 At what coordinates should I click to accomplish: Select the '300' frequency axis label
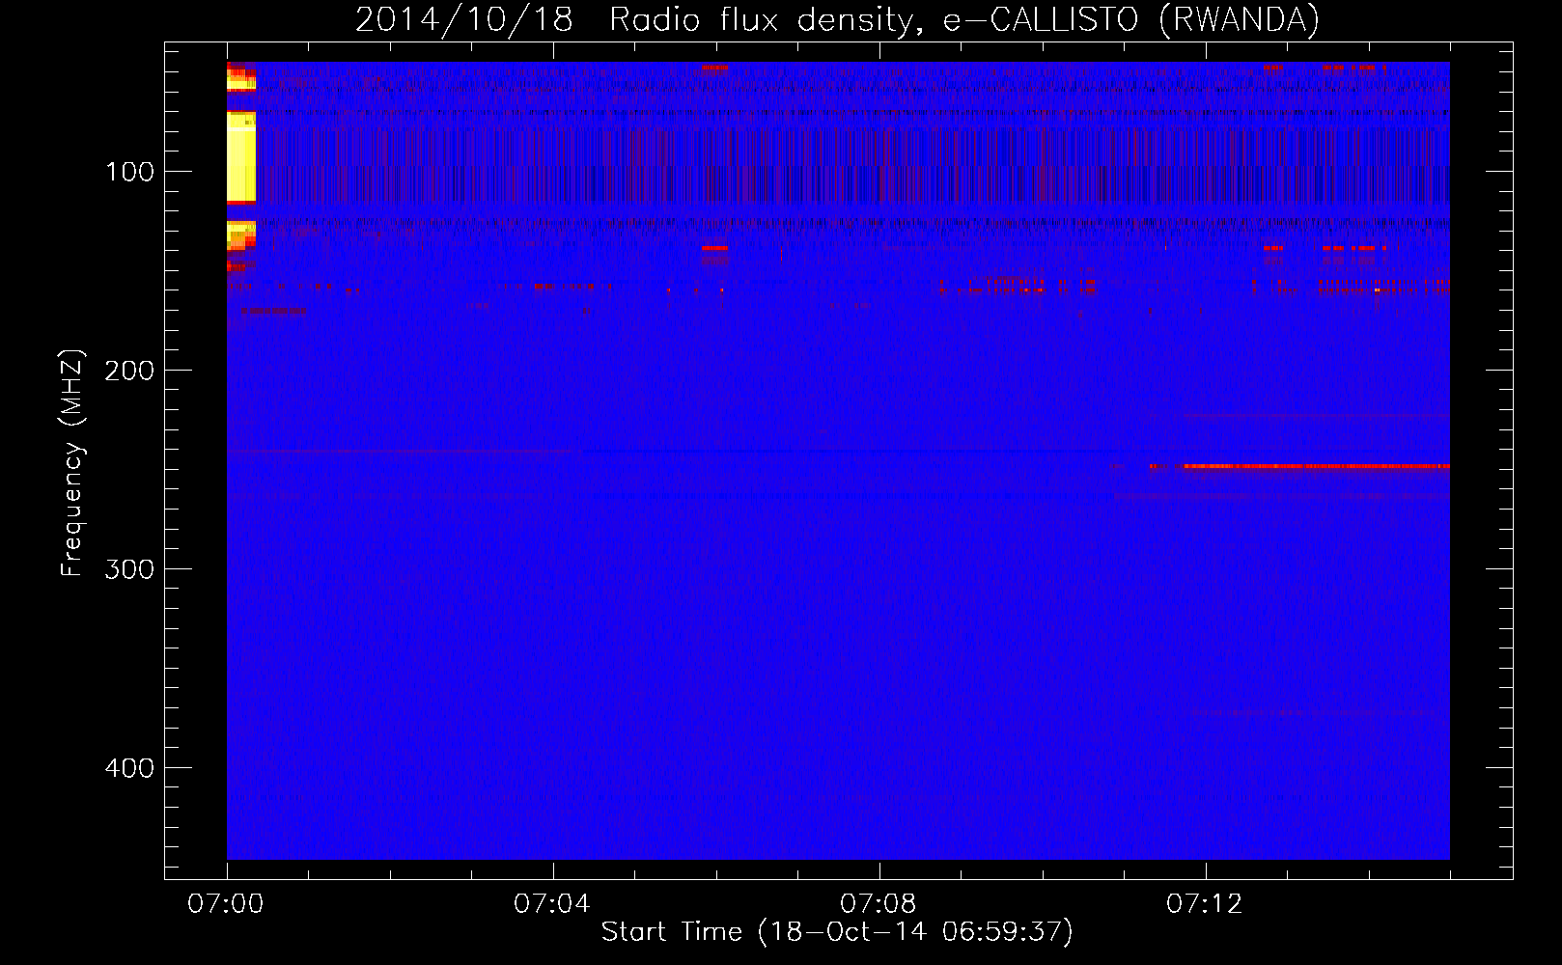[129, 569]
